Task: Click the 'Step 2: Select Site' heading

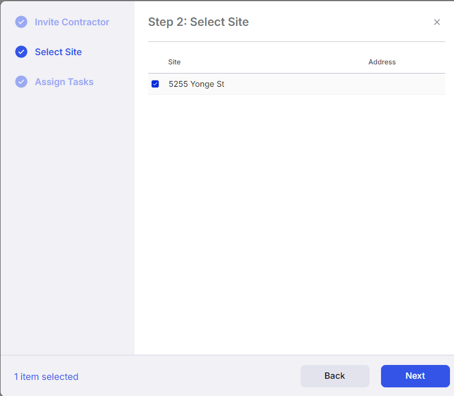Action: (x=198, y=22)
